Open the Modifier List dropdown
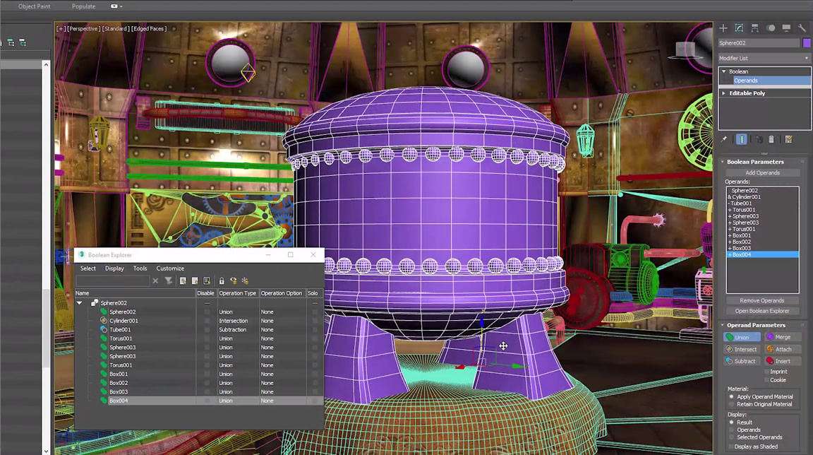This screenshot has height=455, width=813. point(764,58)
